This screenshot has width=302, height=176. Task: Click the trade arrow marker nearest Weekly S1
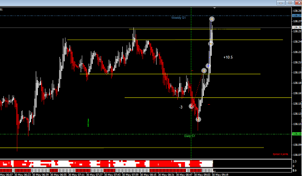click(212, 19)
